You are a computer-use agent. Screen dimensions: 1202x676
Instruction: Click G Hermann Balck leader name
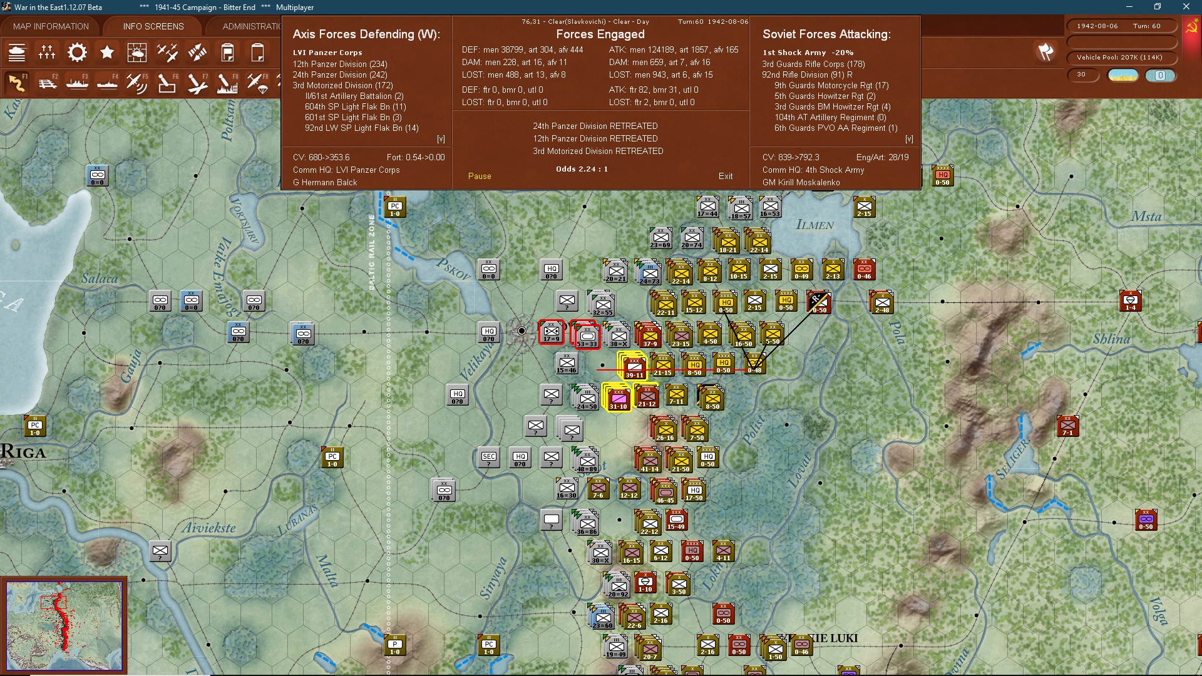click(325, 182)
